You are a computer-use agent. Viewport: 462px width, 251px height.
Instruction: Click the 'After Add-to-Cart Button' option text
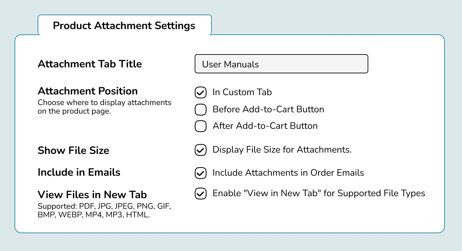[265, 126]
